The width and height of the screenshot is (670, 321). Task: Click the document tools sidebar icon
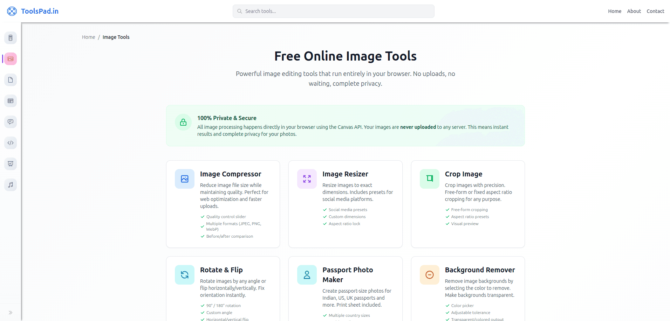11,80
